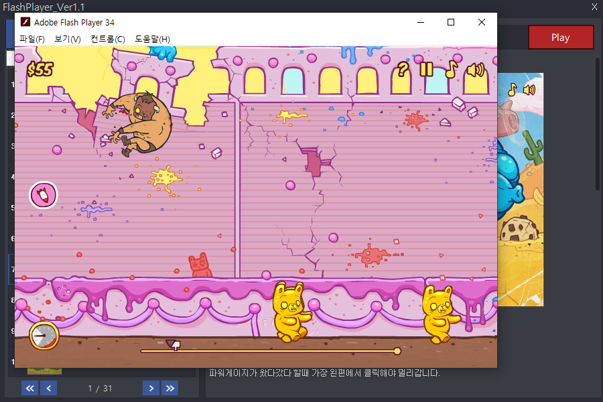603x402 pixels.
Task: Click the speaker icon in background preview
Action: (529, 90)
